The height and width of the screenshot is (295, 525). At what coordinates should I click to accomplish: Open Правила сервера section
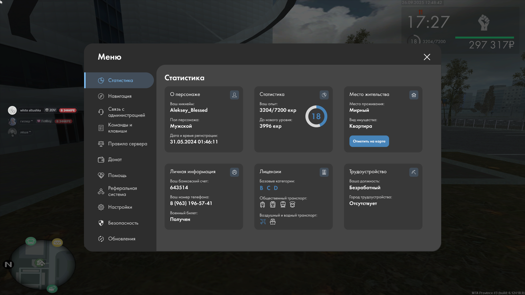coord(127,144)
